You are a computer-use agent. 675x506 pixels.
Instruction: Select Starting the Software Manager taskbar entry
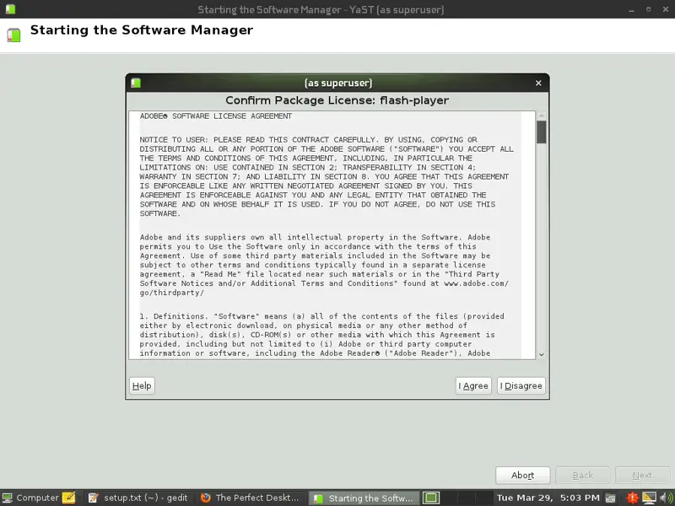pos(364,498)
